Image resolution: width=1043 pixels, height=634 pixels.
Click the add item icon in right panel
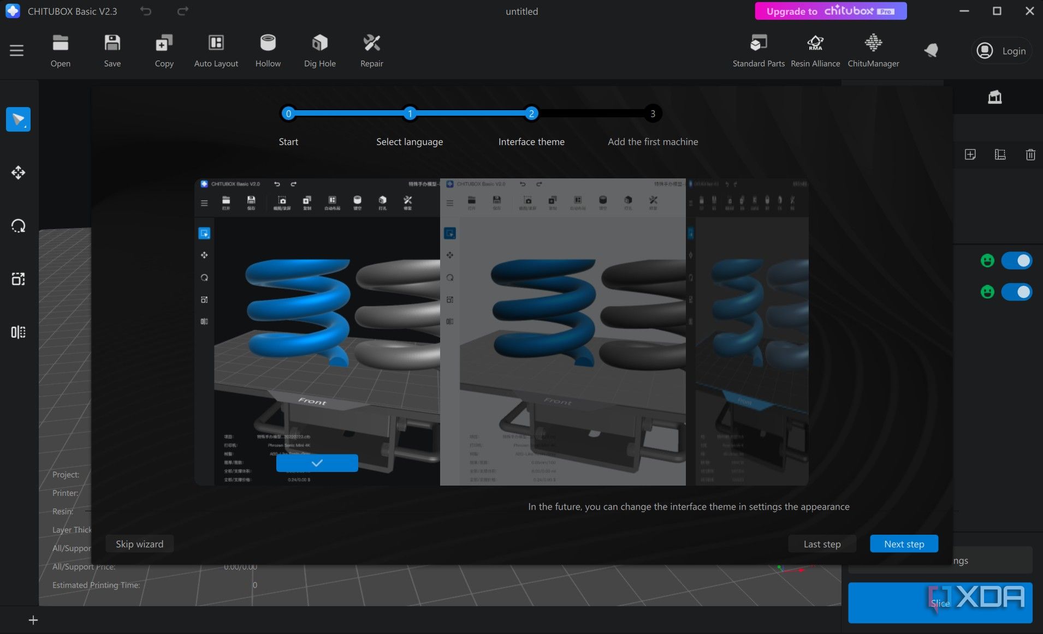(970, 154)
